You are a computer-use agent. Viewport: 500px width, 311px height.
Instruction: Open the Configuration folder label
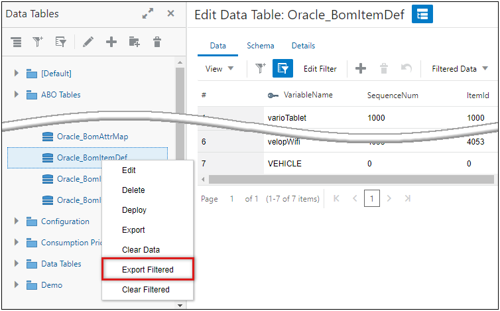coord(65,221)
